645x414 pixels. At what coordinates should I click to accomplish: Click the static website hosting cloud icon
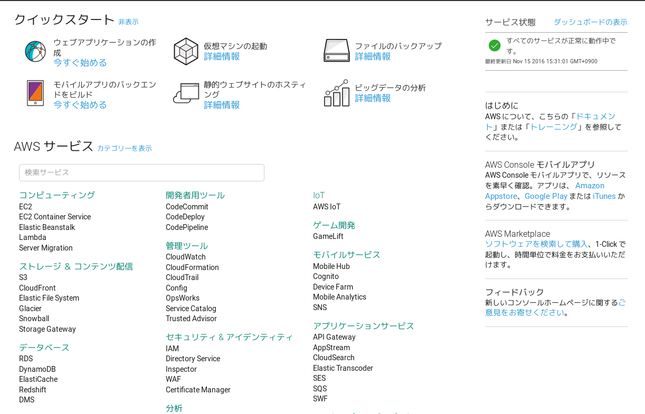point(186,93)
